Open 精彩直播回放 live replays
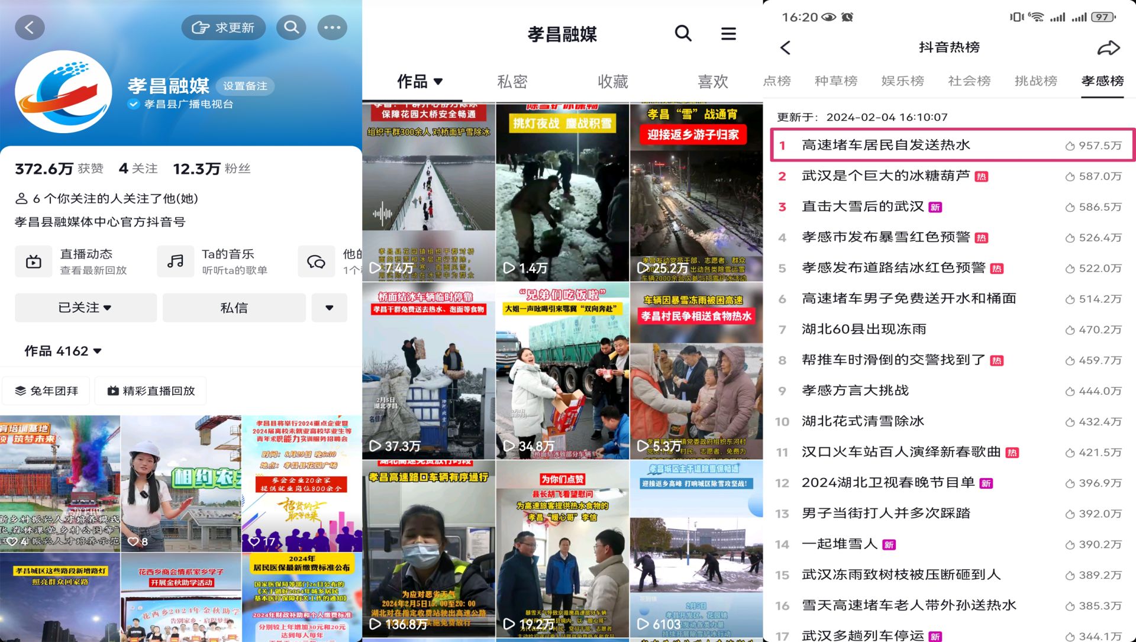 (151, 391)
